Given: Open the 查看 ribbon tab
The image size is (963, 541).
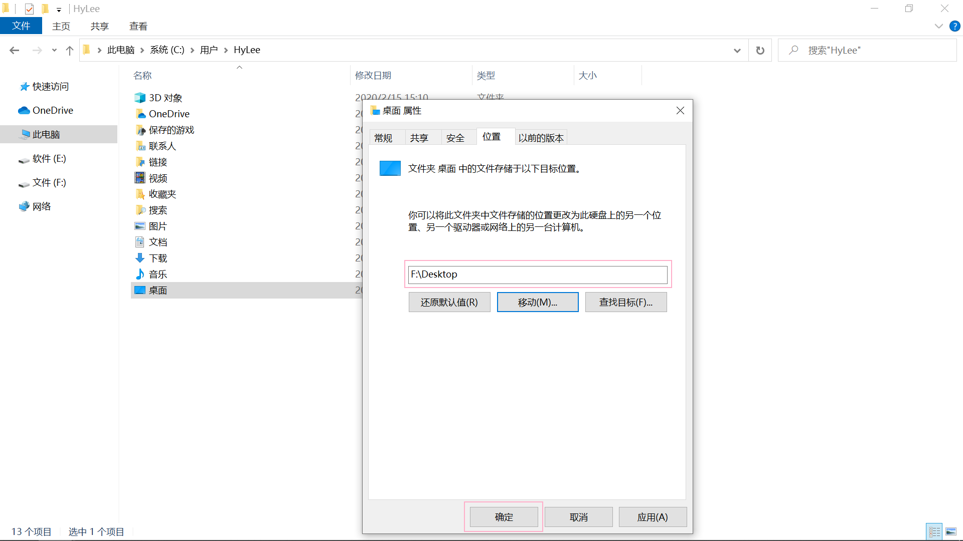Looking at the screenshot, I should 138,26.
